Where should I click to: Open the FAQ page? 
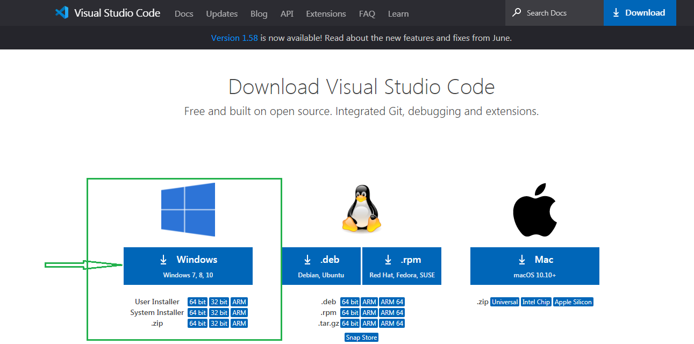point(367,13)
